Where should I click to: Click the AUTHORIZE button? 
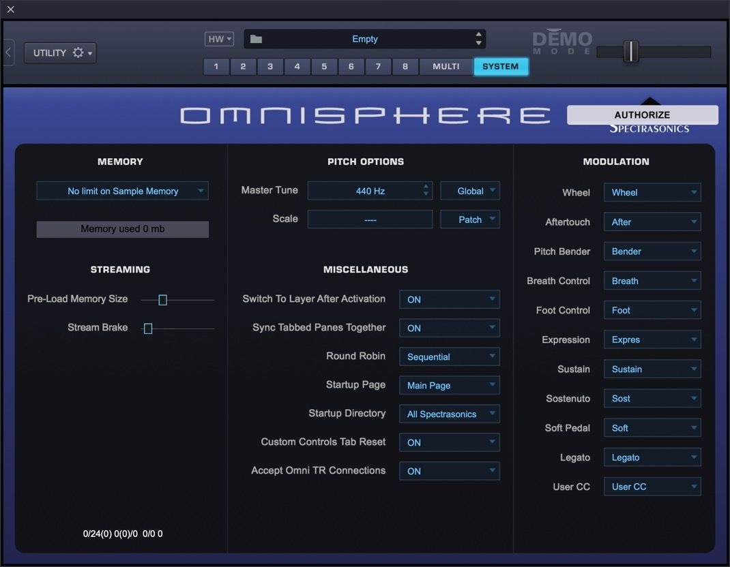point(642,115)
